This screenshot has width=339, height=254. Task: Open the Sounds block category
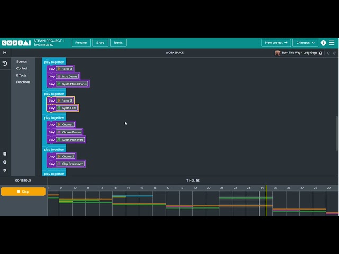point(22,62)
